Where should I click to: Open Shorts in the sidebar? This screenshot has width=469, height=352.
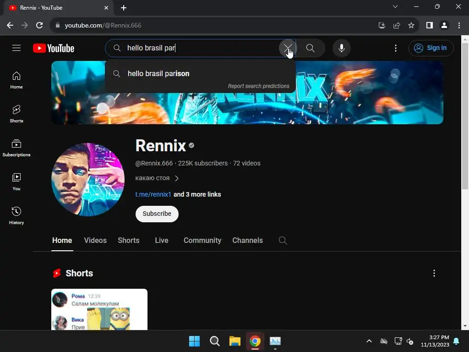pos(16,114)
